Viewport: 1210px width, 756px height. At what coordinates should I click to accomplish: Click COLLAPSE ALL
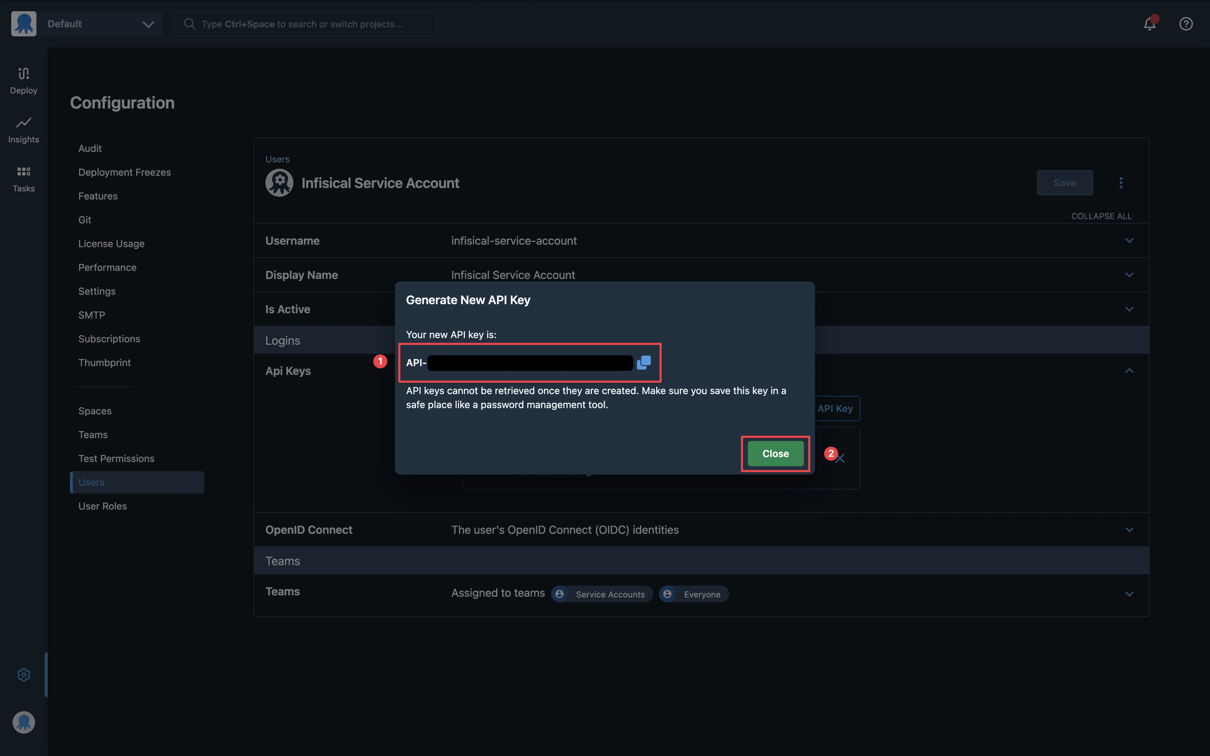(1101, 216)
